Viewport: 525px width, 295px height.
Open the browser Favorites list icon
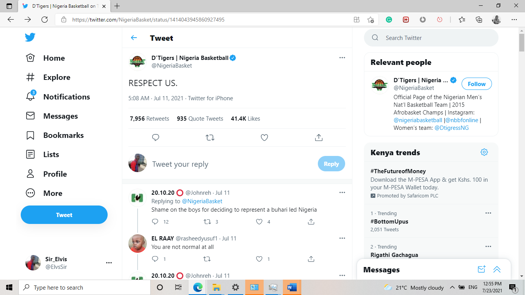pos(462,20)
